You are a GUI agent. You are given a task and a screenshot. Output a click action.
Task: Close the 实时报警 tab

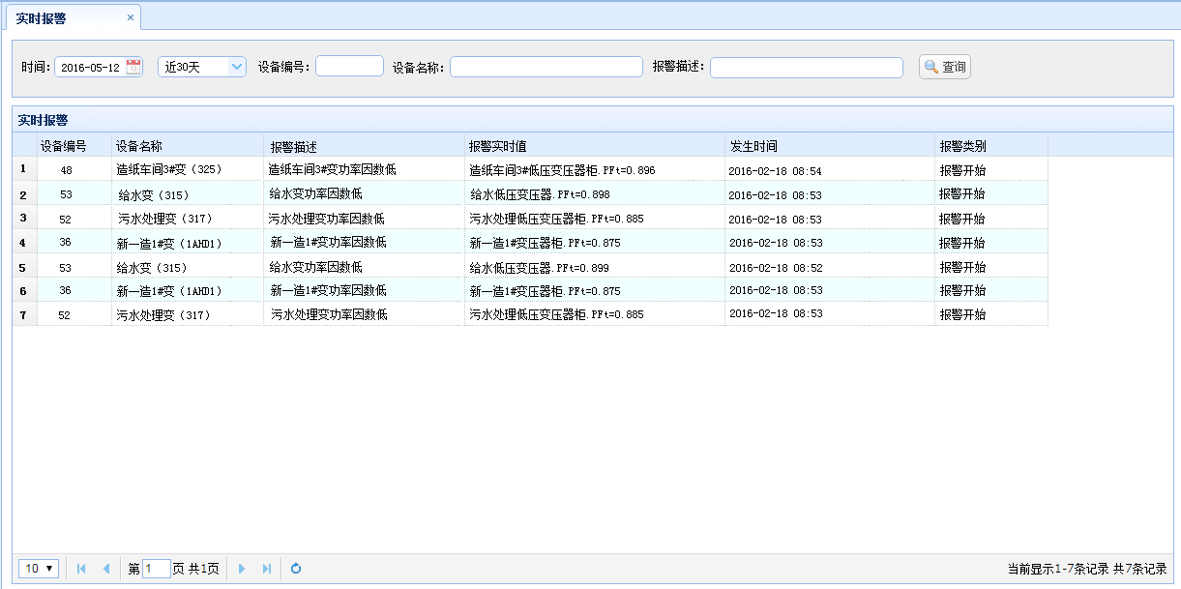point(131,17)
